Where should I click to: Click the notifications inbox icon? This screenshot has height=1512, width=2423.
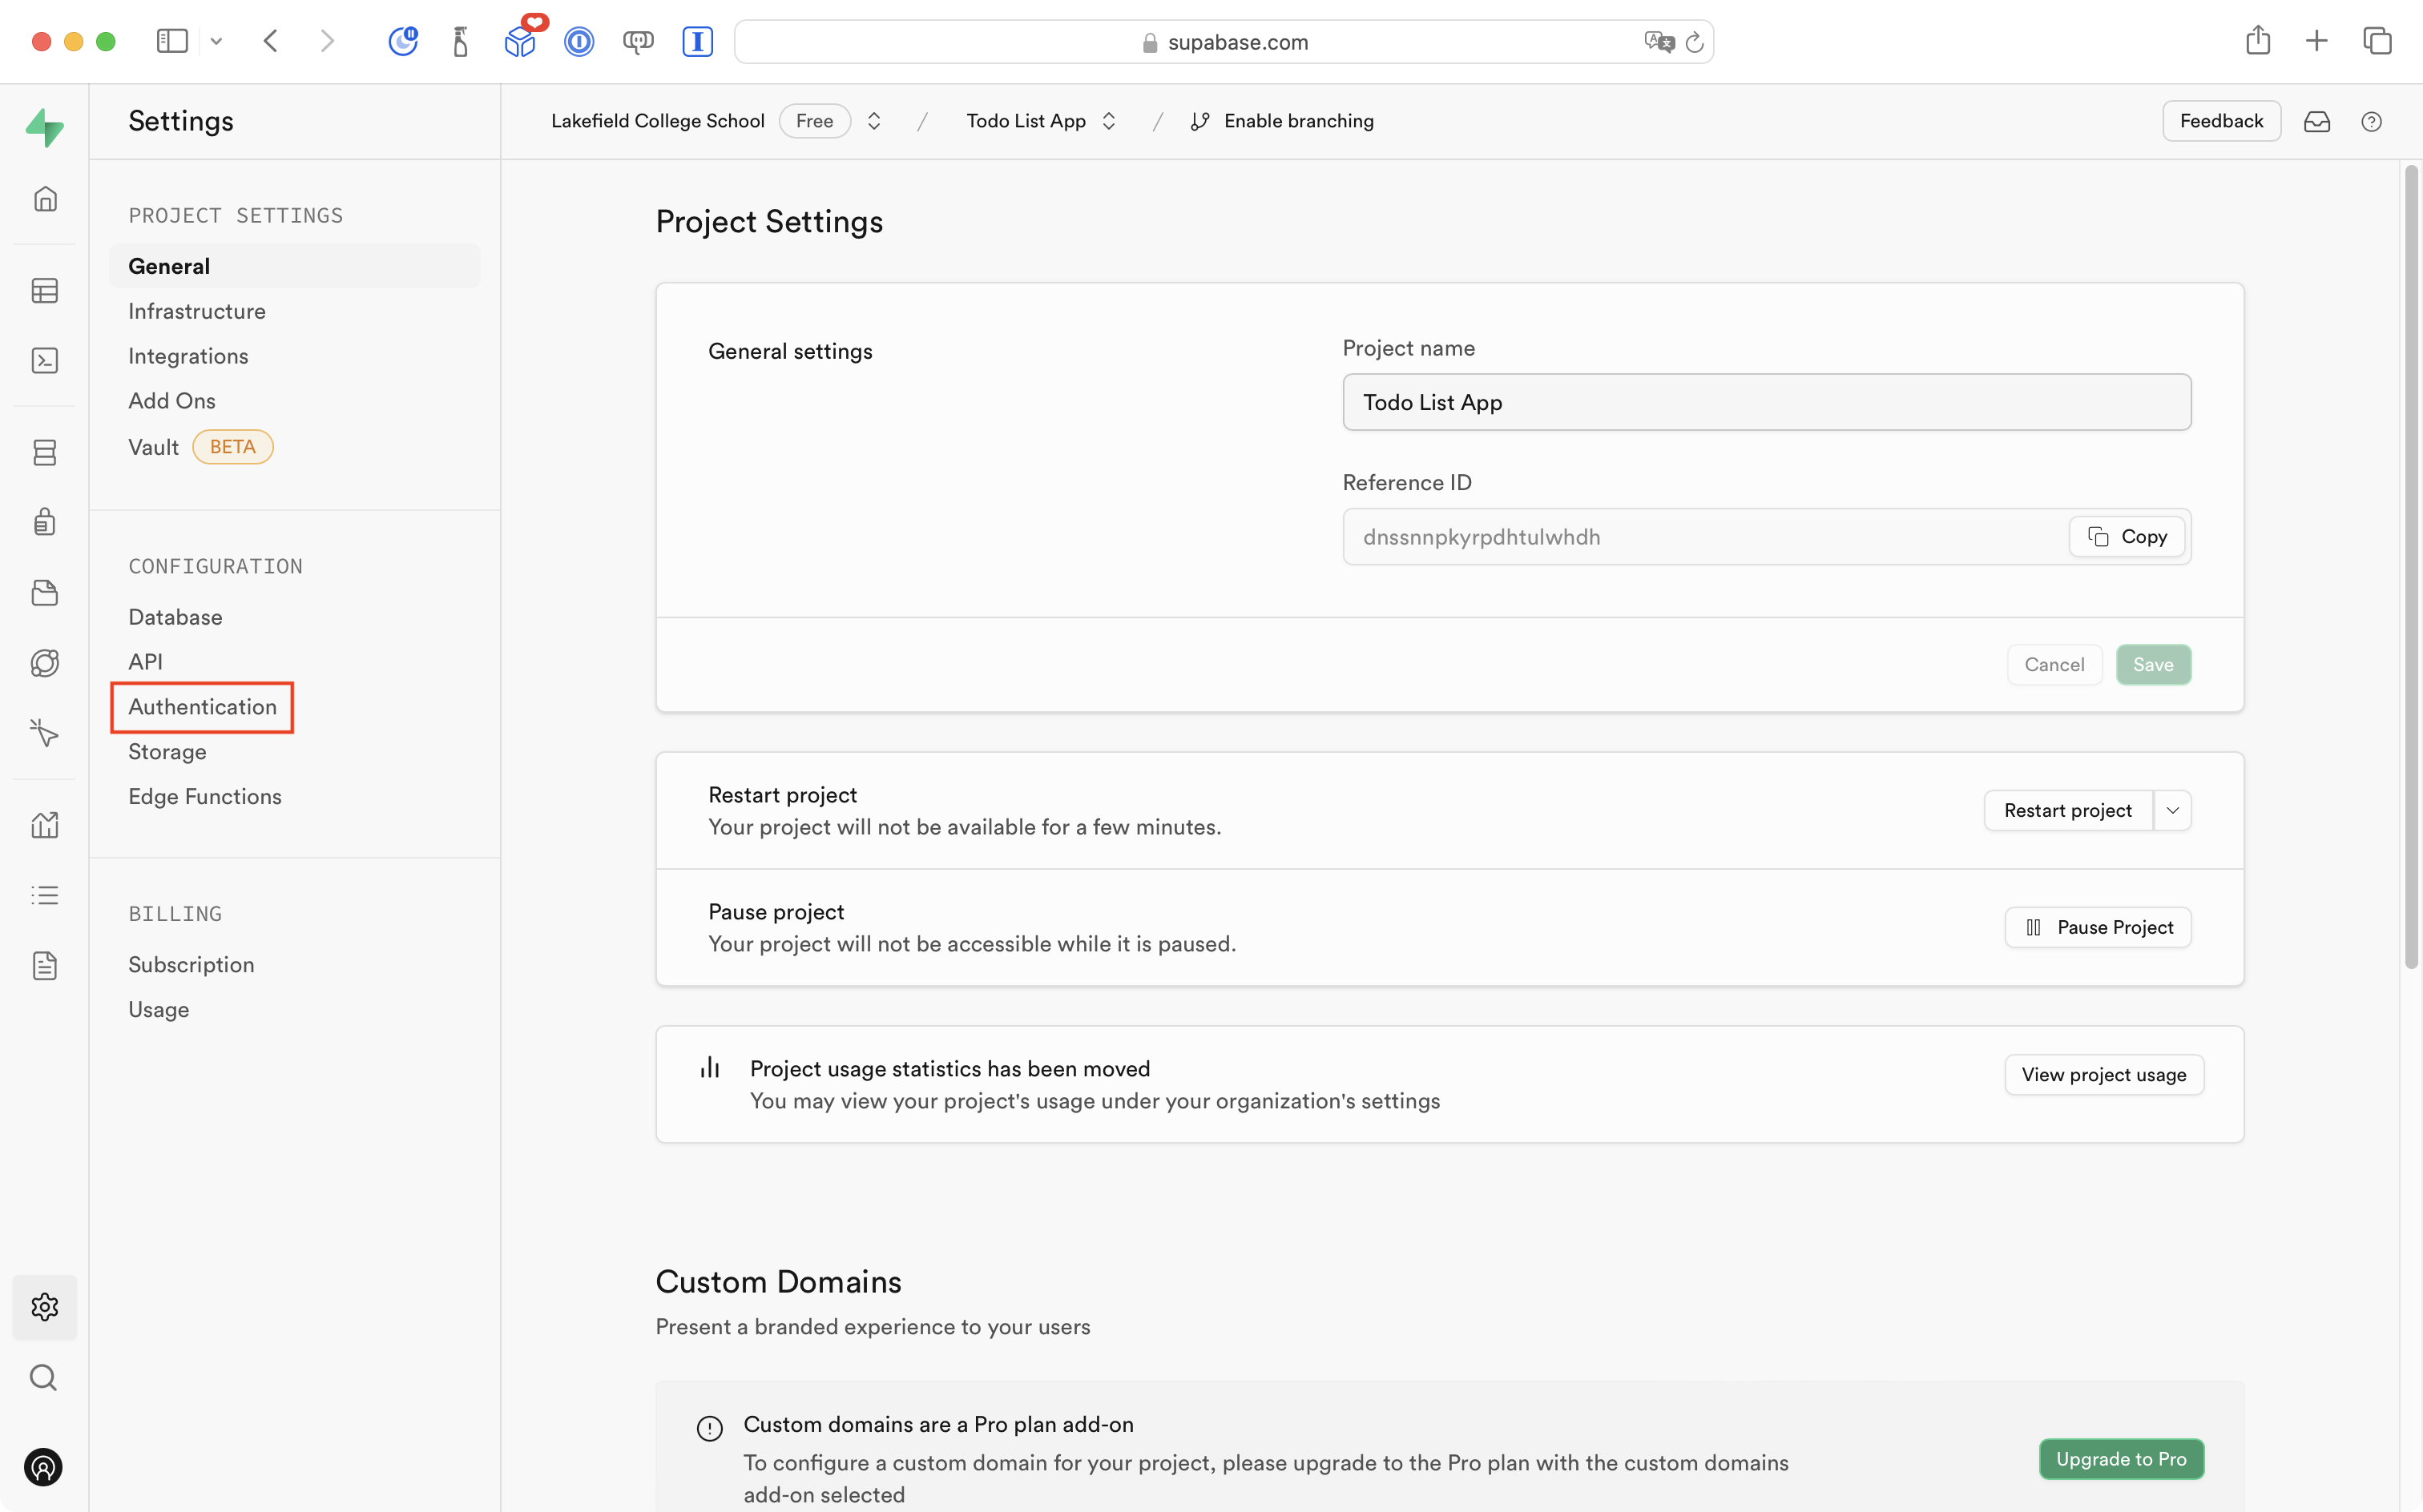click(2317, 121)
